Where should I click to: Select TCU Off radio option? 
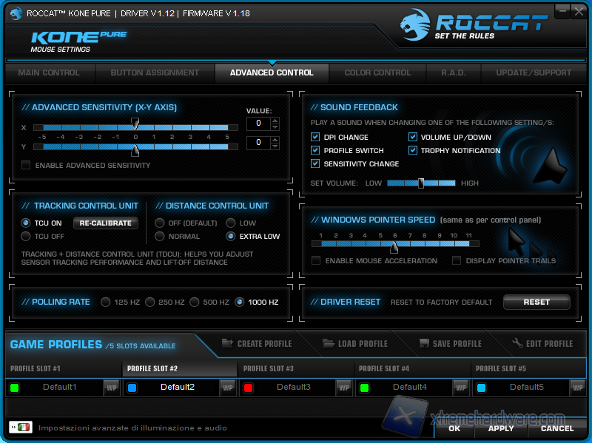click(x=26, y=236)
